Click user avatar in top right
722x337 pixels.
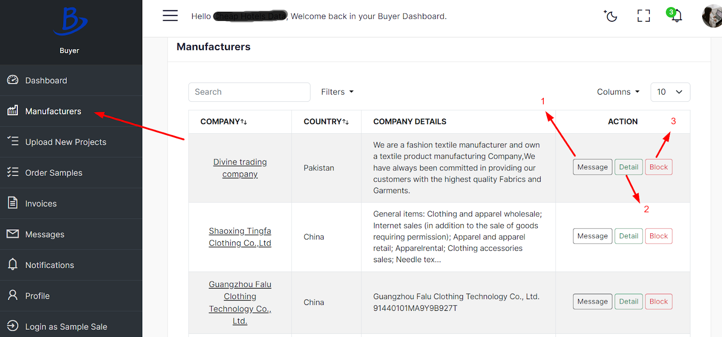pos(713,16)
